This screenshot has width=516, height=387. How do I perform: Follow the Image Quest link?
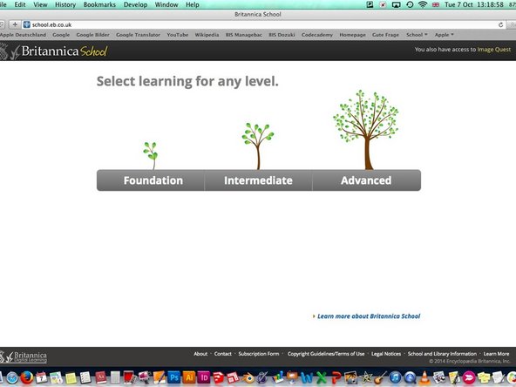coord(494,50)
